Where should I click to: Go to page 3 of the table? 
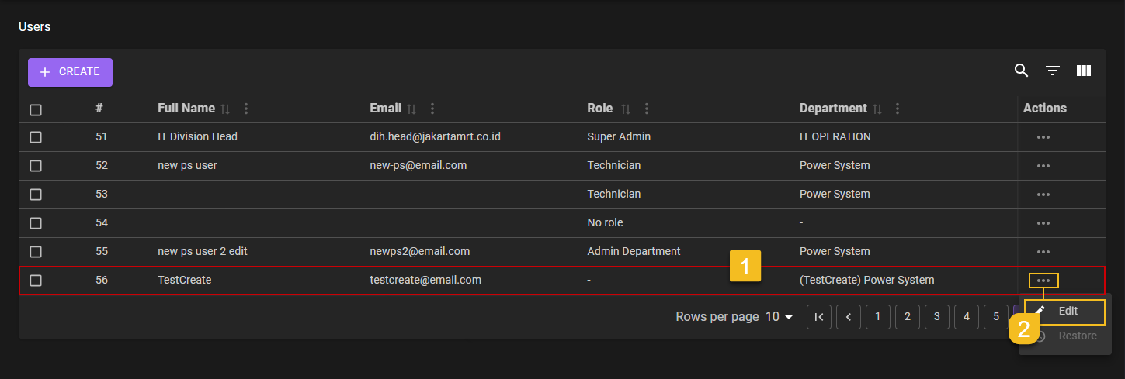click(937, 317)
